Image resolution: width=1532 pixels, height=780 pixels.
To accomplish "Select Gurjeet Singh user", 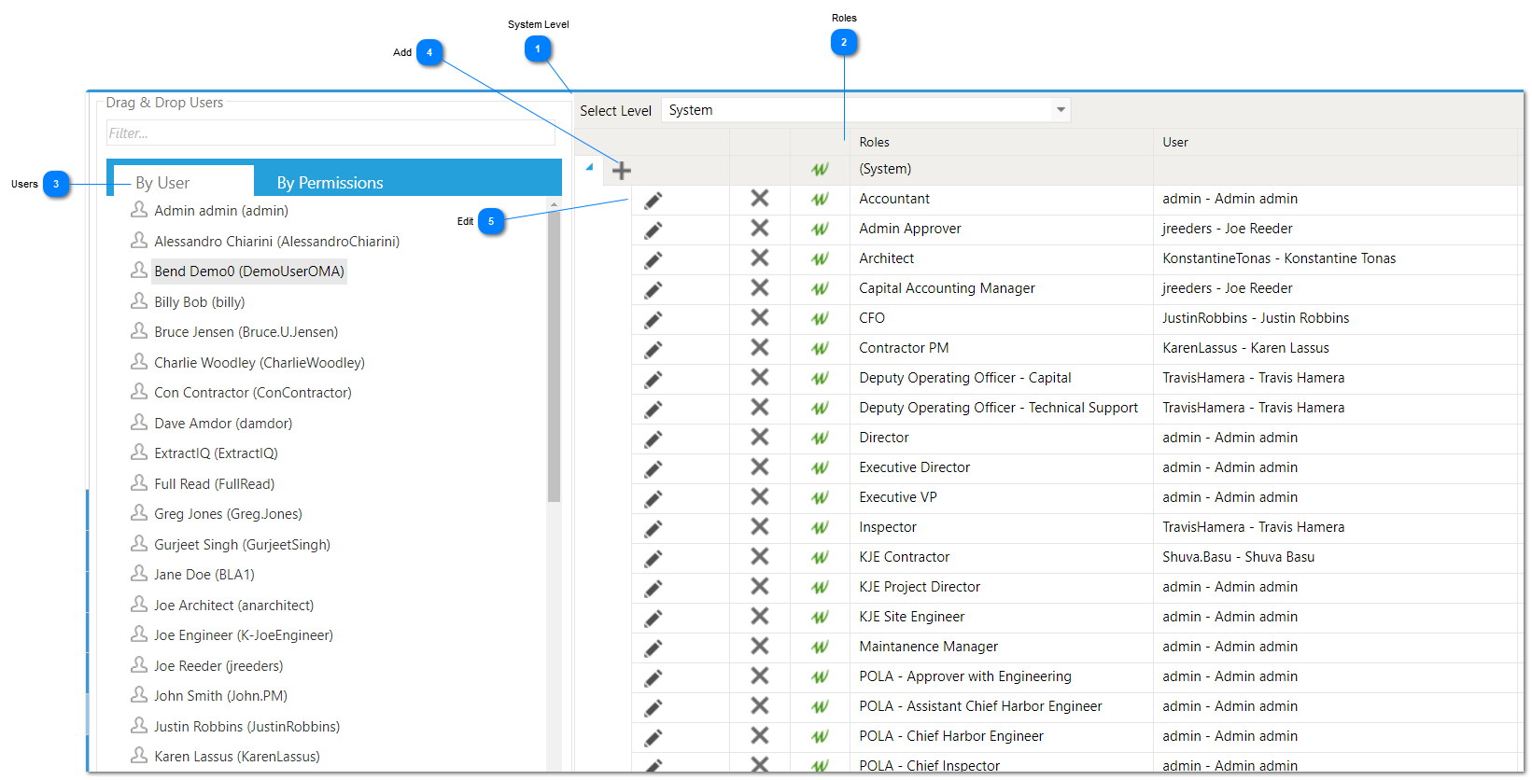I will tap(243, 545).
